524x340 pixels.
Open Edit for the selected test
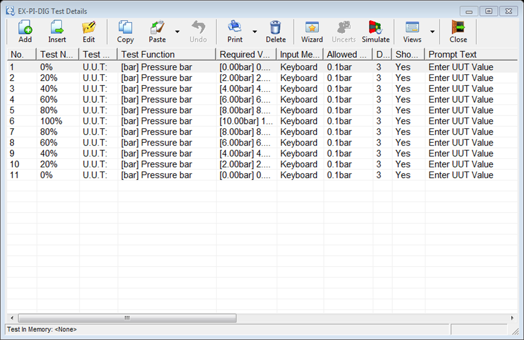click(x=89, y=31)
